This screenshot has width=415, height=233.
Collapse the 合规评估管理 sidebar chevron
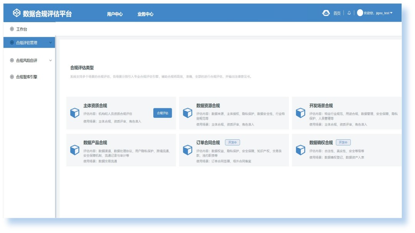tap(50, 43)
